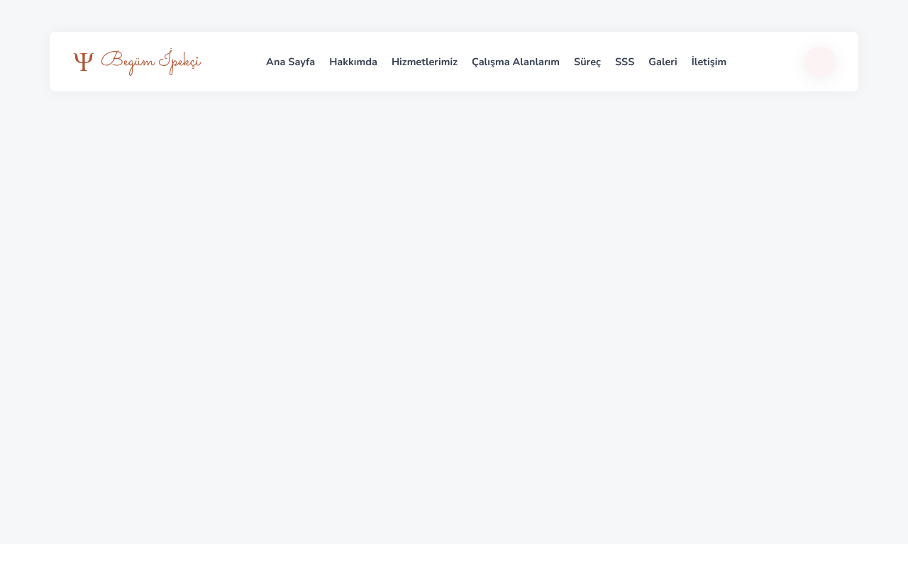
Task: Click the pink round button in header
Action: click(820, 62)
